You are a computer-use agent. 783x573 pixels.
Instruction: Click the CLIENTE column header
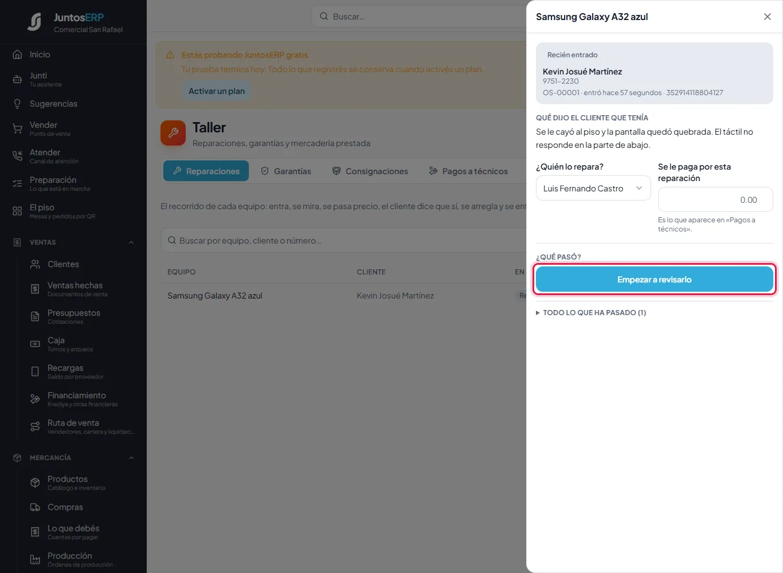click(371, 272)
